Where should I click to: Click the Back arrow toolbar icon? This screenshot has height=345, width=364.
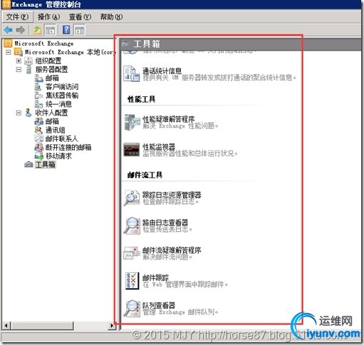click(x=9, y=30)
